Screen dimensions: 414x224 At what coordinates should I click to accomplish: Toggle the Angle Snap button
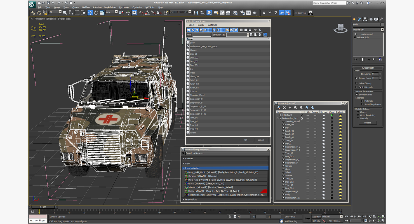click(x=147, y=13)
